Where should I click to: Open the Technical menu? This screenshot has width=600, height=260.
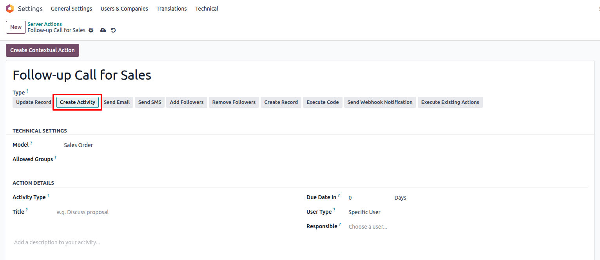(x=207, y=9)
